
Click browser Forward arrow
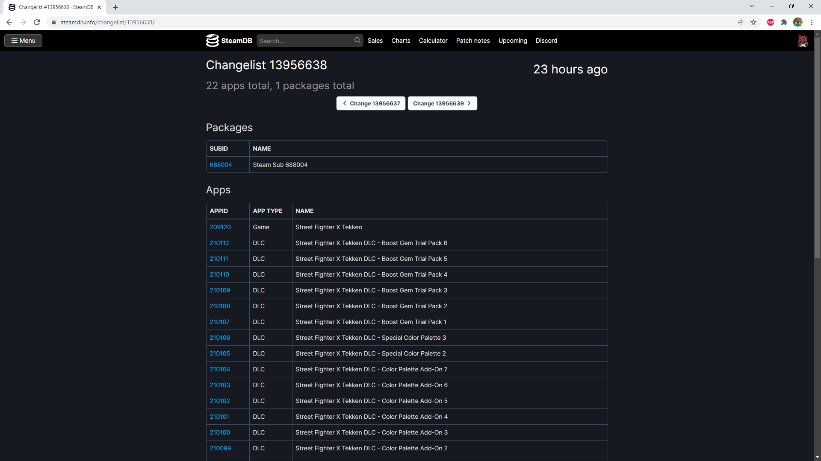point(23,22)
